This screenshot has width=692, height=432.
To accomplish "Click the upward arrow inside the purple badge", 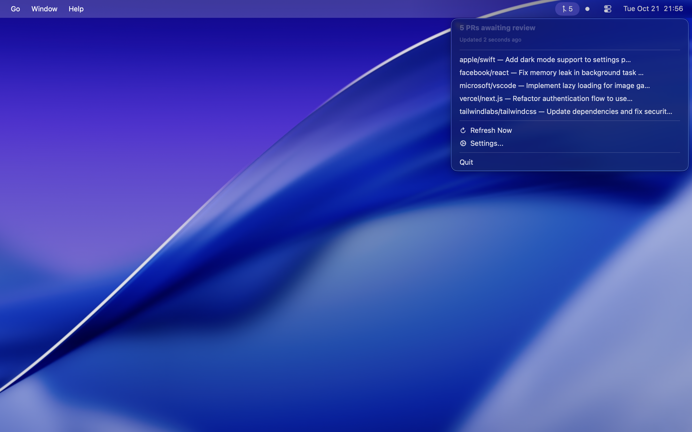I will coord(564,9).
